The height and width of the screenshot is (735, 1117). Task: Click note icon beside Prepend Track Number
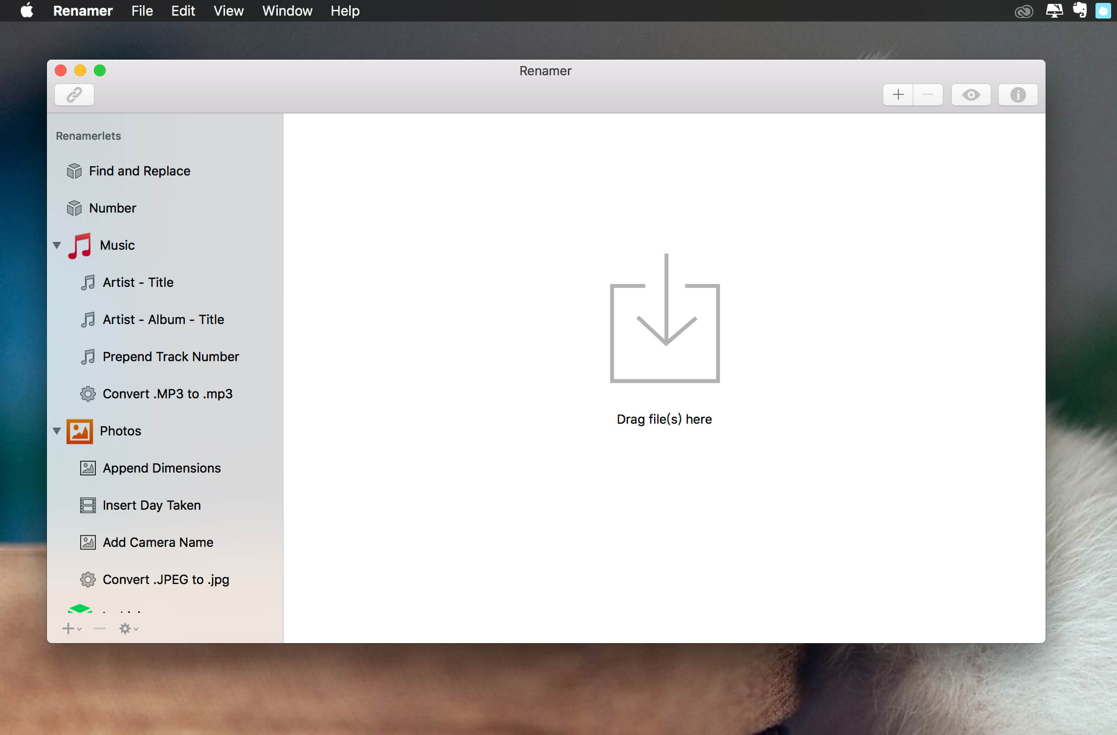click(88, 357)
